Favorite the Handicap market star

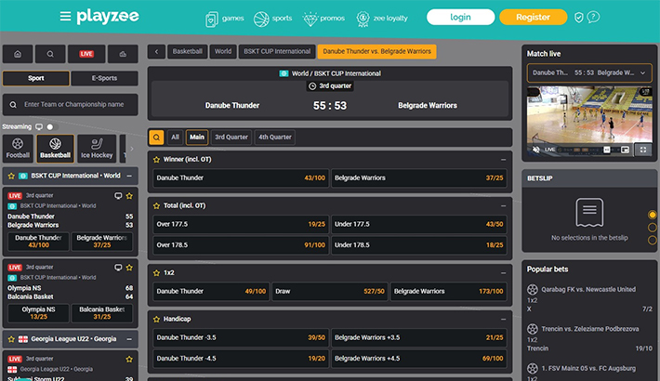point(156,319)
